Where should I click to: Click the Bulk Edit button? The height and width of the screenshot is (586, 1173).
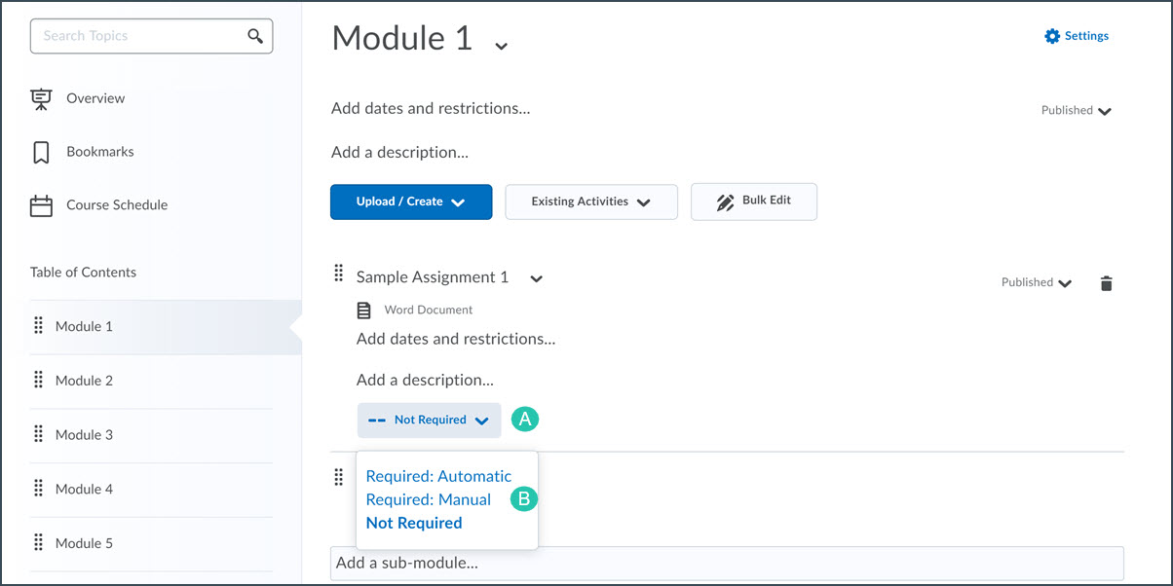[x=754, y=201]
